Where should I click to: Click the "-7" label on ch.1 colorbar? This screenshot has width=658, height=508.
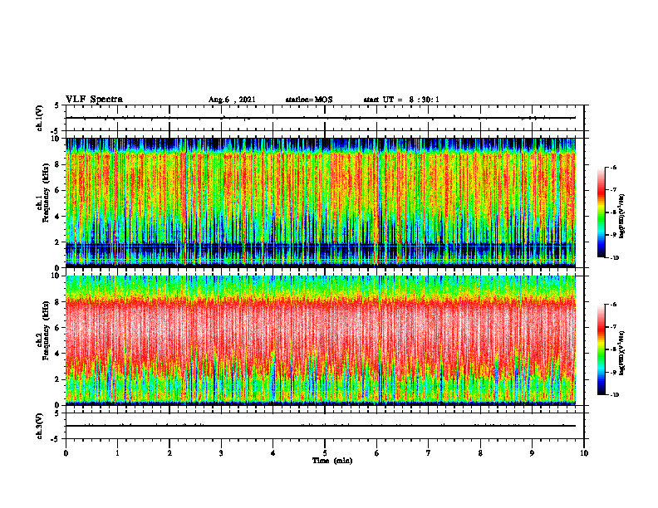pos(614,190)
